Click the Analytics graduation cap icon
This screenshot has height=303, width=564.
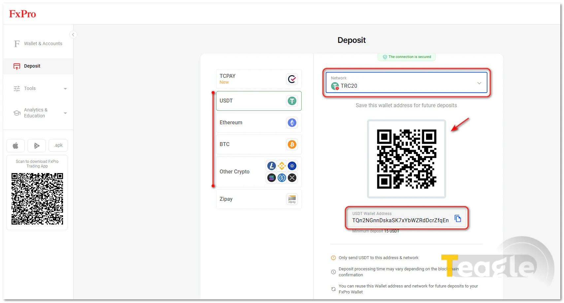tap(17, 113)
